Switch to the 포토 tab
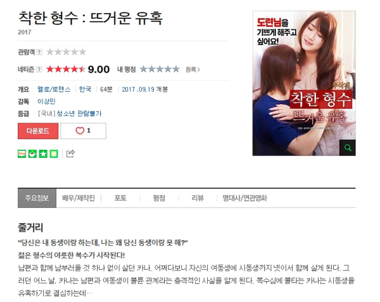This screenshot has height=302, width=380. (120, 198)
